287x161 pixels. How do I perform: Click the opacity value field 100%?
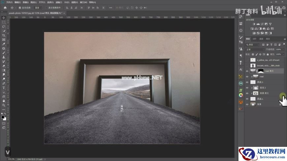278,50
